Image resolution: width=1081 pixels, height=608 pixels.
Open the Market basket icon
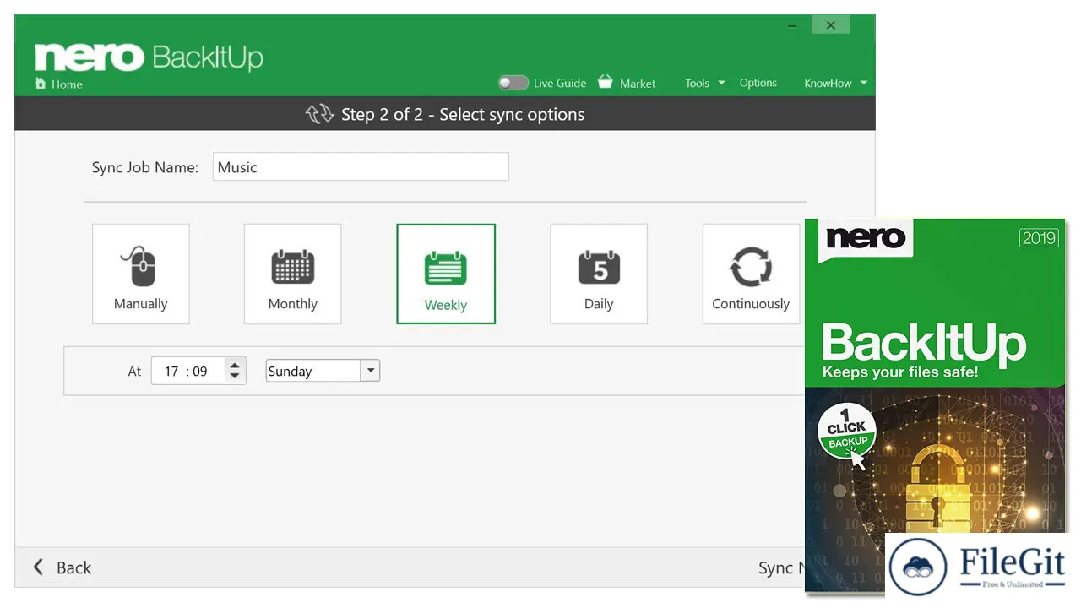tap(605, 82)
